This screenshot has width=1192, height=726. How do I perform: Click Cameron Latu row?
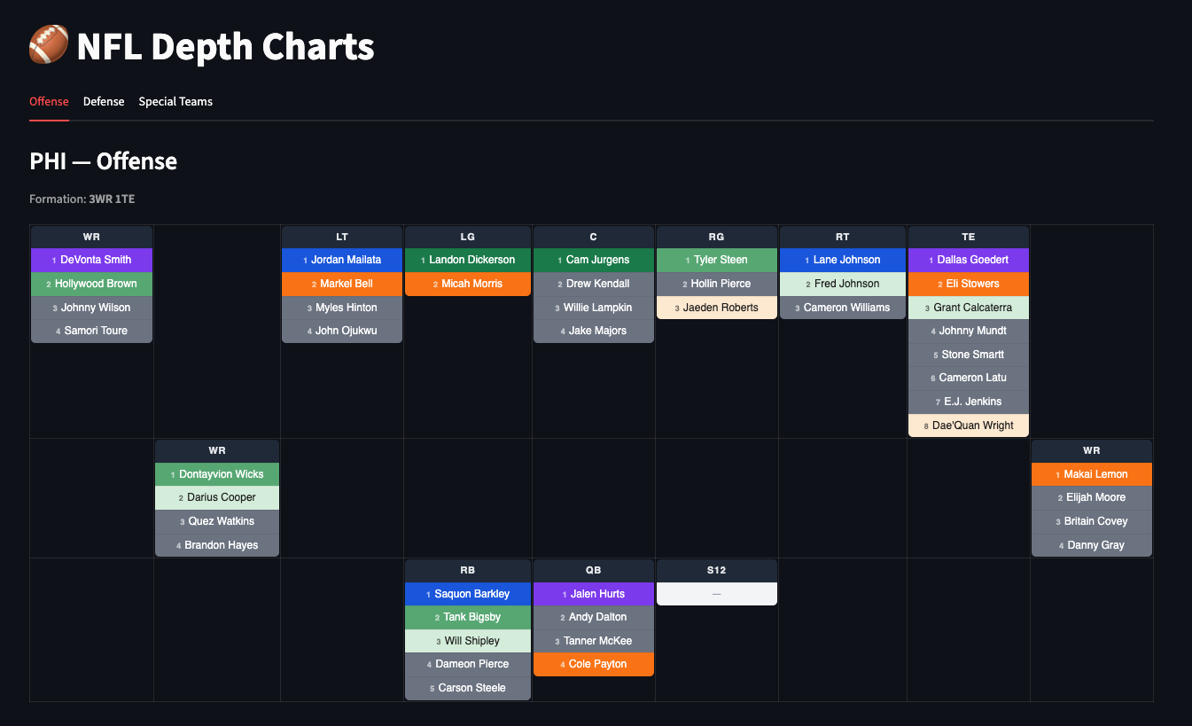pos(969,378)
